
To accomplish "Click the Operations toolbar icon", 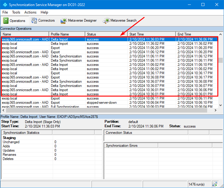I will click(6, 20).
